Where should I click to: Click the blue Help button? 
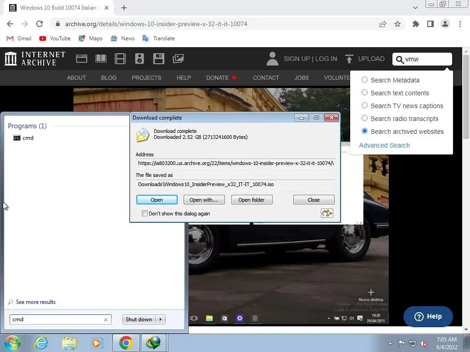click(x=428, y=316)
